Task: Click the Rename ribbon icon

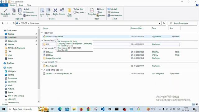Action: [62, 12]
